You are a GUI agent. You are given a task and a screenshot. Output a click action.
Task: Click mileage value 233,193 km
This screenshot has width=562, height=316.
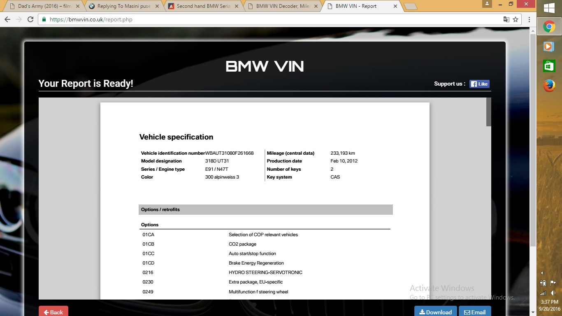tap(343, 153)
